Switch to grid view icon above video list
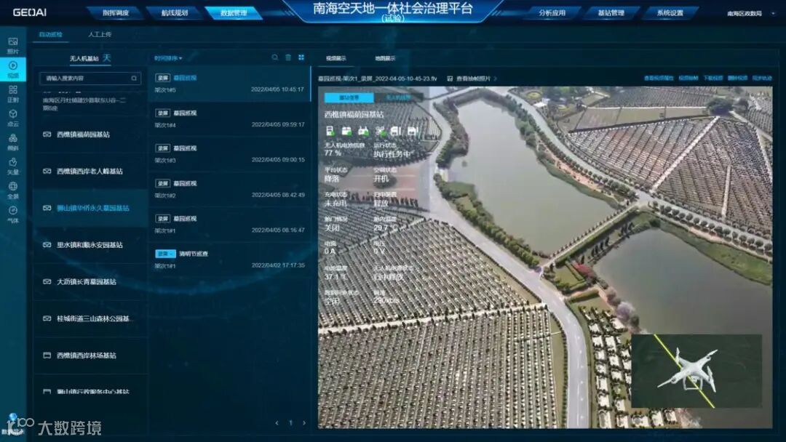Viewport: 786px width, 442px height. pyautogui.click(x=301, y=57)
